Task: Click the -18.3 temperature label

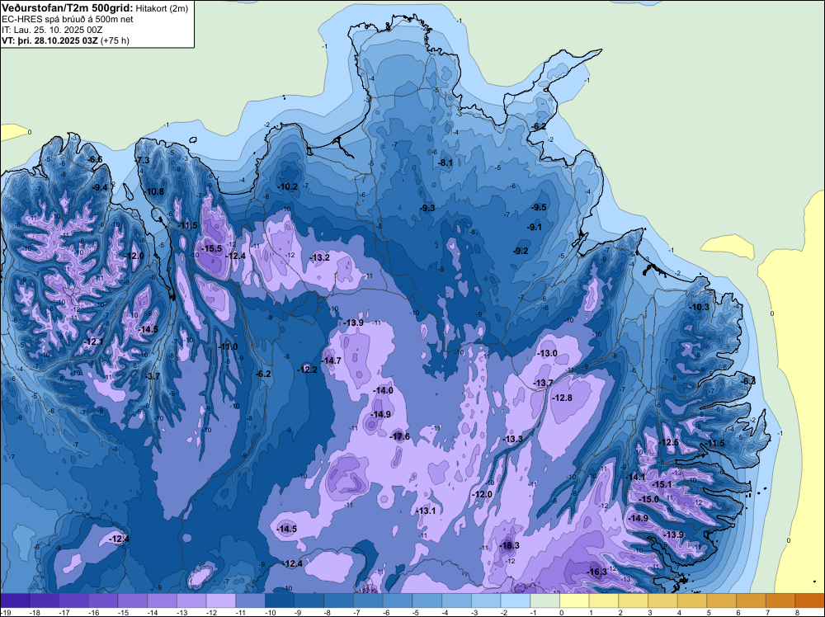Action: tap(509, 545)
